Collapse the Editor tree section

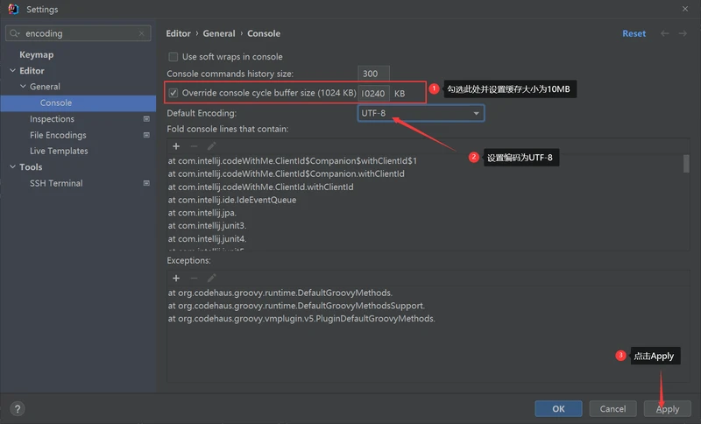pyautogui.click(x=11, y=71)
